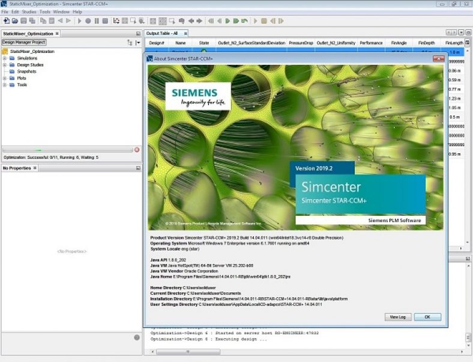The width and height of the screenshot is (473, 362).
Task: Maximize the StaticMixer_Optimization panel via corner icon
Action: click(138, 34)
